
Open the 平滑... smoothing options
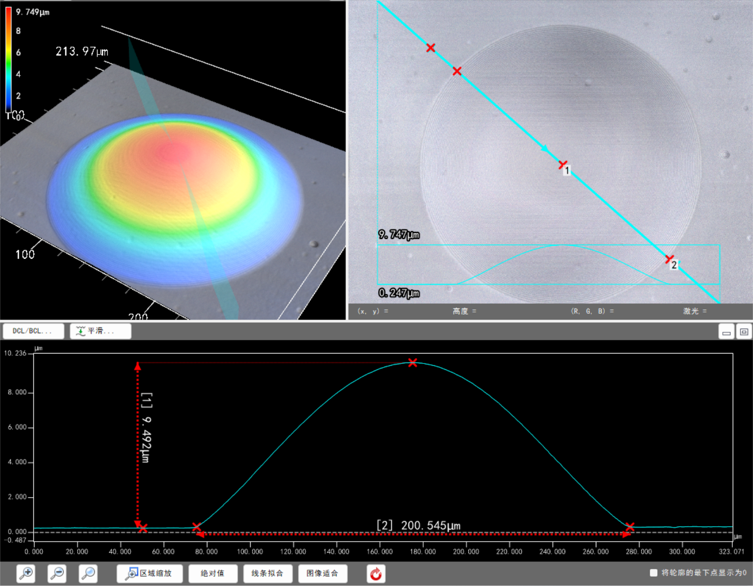point(100,331)
